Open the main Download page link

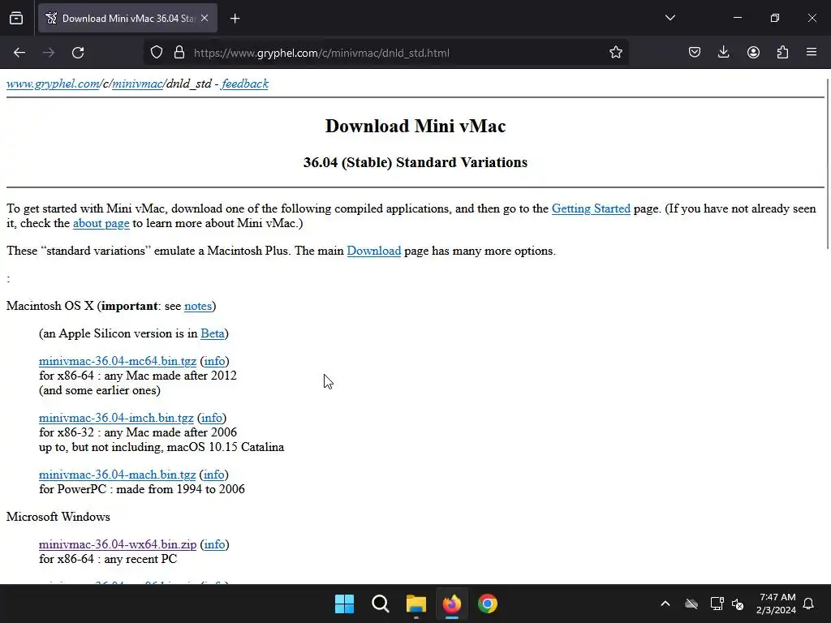[x=373, y=251]
